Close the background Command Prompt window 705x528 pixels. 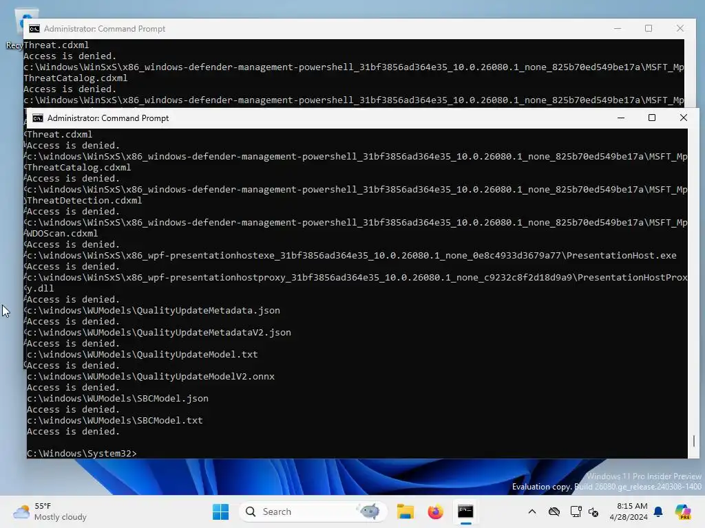(x=680, y=28)
